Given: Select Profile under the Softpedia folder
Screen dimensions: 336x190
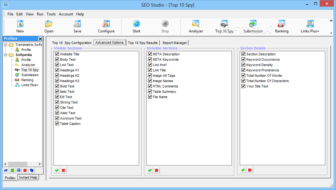Looking at the screenshot, I should 26,60.
